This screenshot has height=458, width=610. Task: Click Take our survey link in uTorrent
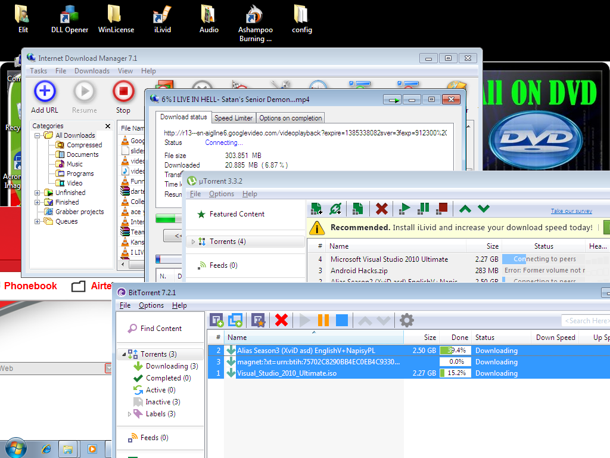tap(571, 211)
